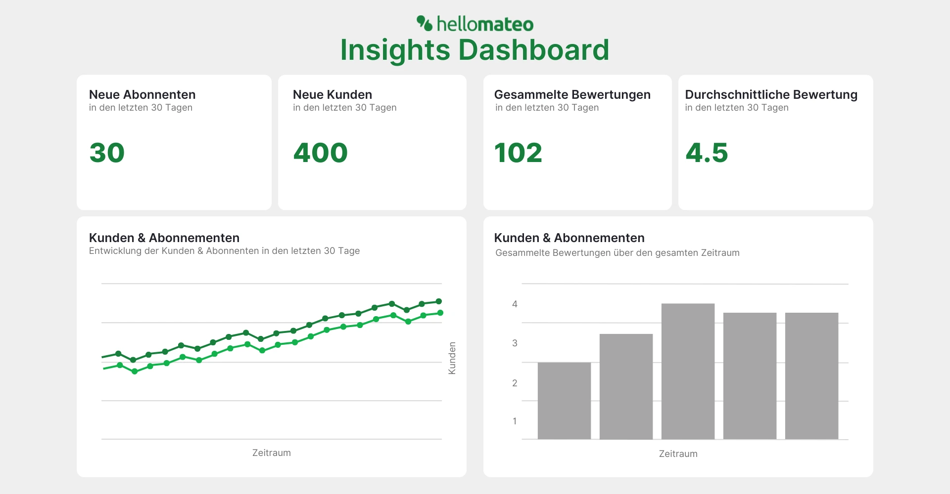Click the y-axis label 4 on the bar chart
This screenshot has width=950, height=494.
(x=515, y=304)
